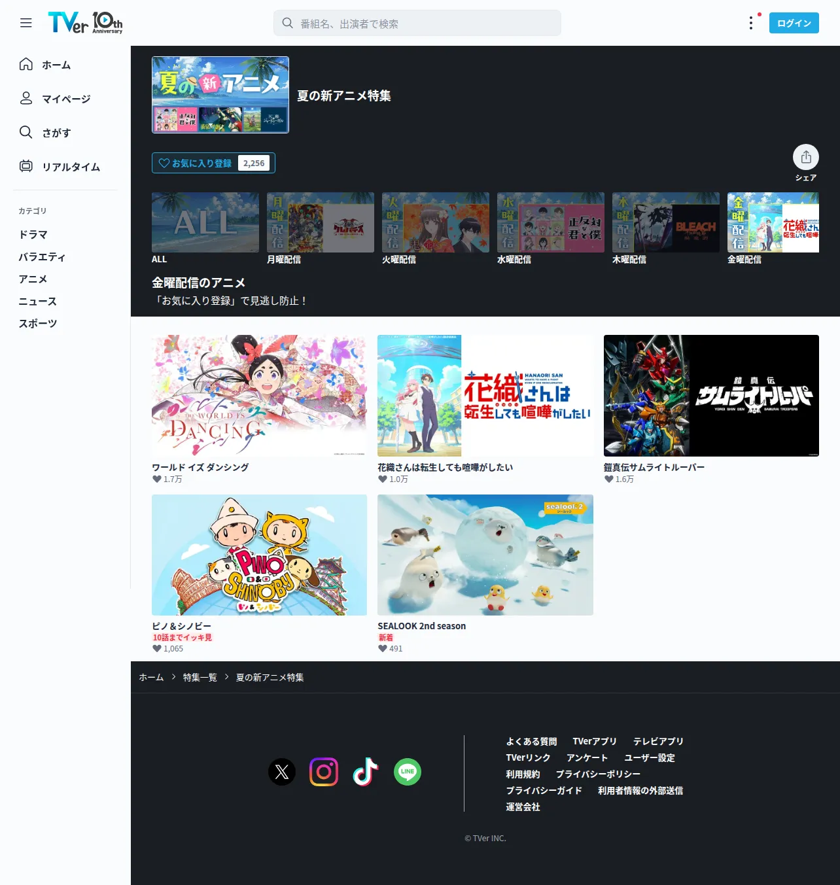This screenshot has height=885, width=840.
Task: Click the Home house icon in sidebar
Action: 26,64
